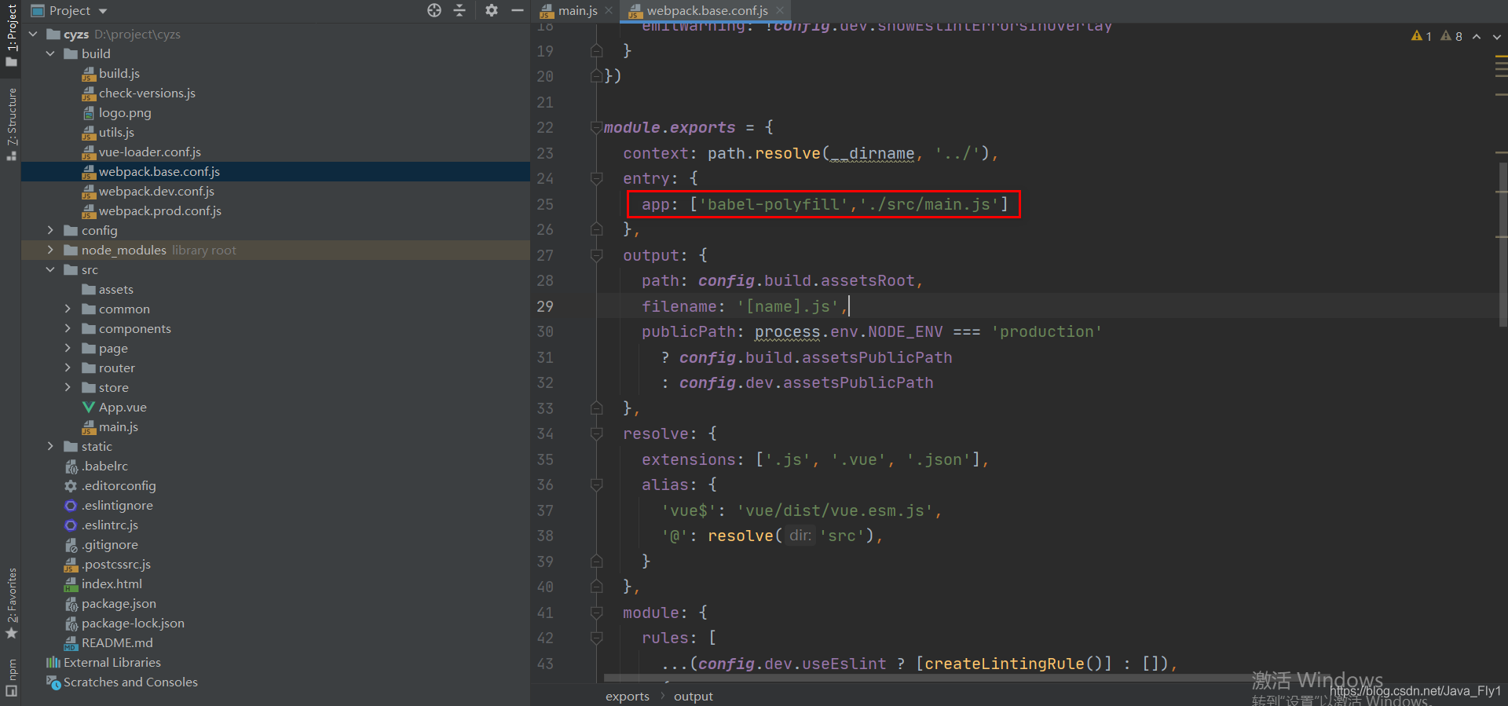Click the exports breadcrumb
Screen dimensions: 1508x706
(628, 697)
